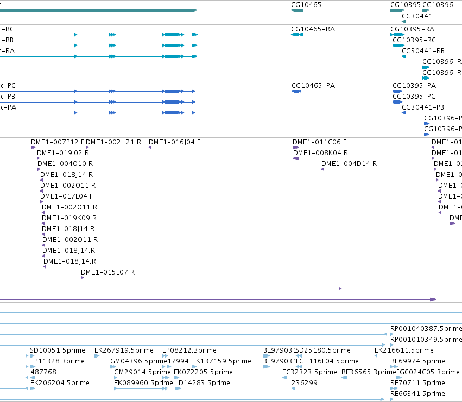Select EST RE69974.5prime
Image resolution: width=462 pixels, height=402 pixels.
417,361
